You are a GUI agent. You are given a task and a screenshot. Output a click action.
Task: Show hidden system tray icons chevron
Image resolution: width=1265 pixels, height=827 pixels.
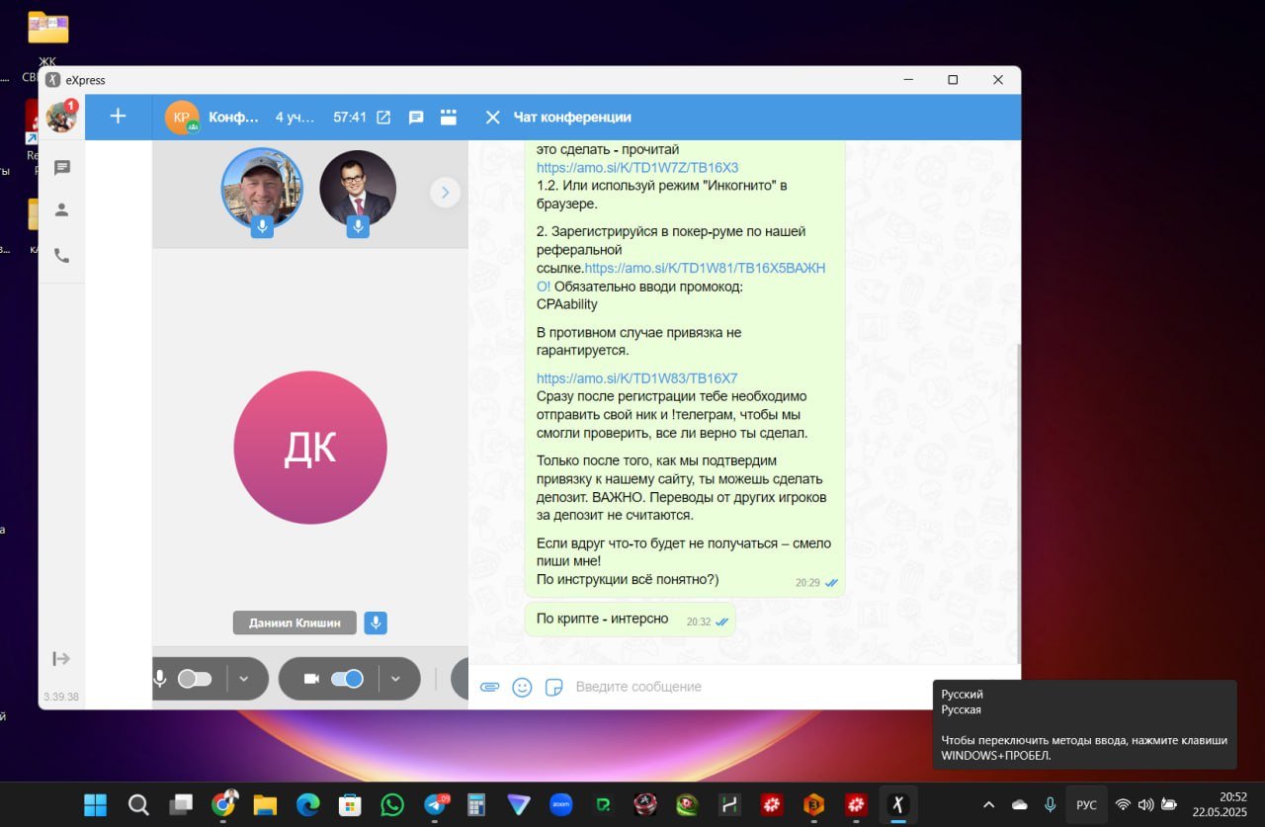pos(988,804)
